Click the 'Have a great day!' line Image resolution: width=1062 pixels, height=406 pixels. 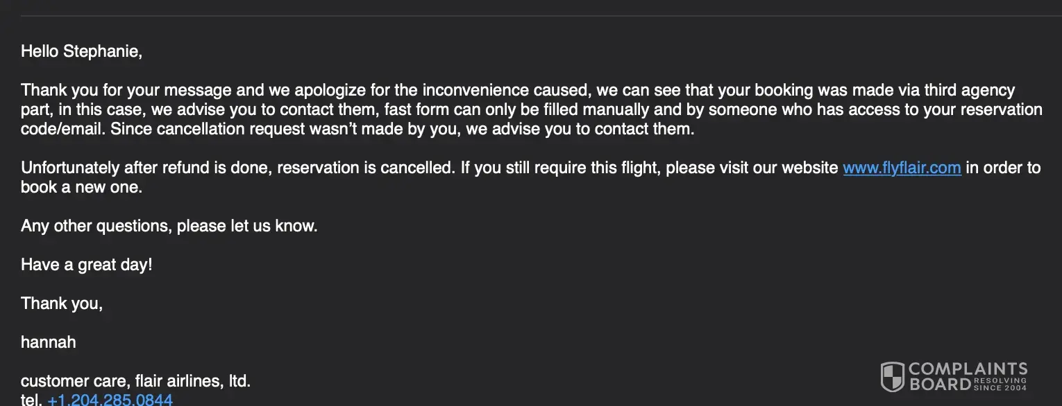pyautogui.click(x=86, y=265)
